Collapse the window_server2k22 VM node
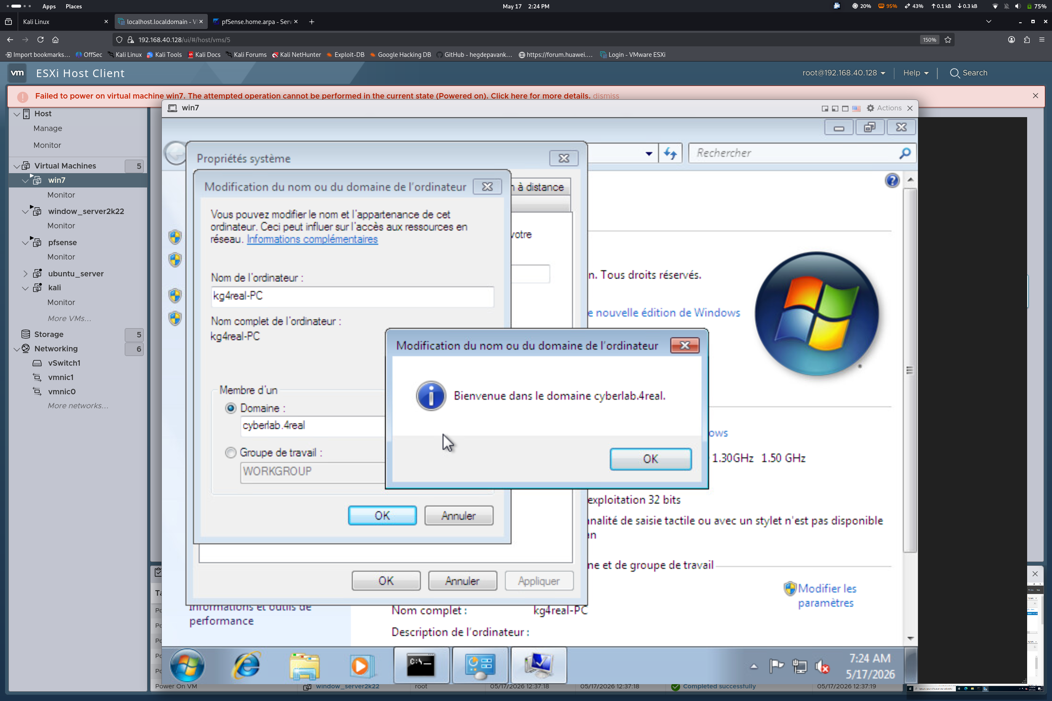This screenshot has height=701, width=1052. (25, 211)
